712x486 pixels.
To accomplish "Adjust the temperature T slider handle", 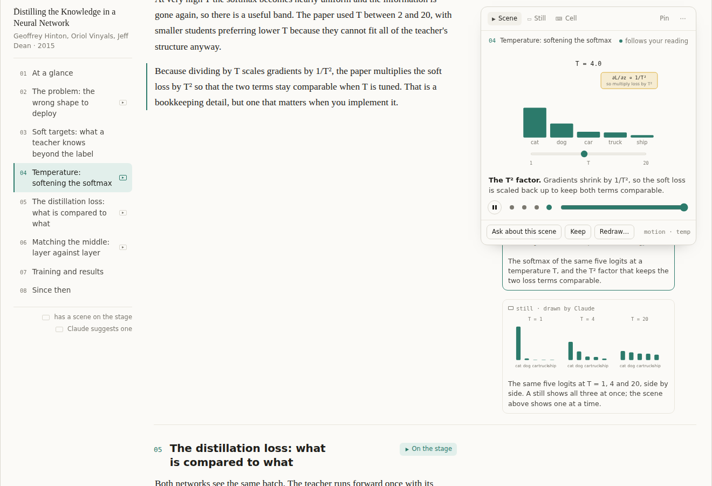I will click(x=584, y=154).
